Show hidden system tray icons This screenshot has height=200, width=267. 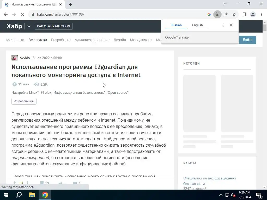tap(221, 195)
